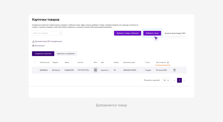
Task: Click the Поиск по товарам search field
Action: (47, 33)
